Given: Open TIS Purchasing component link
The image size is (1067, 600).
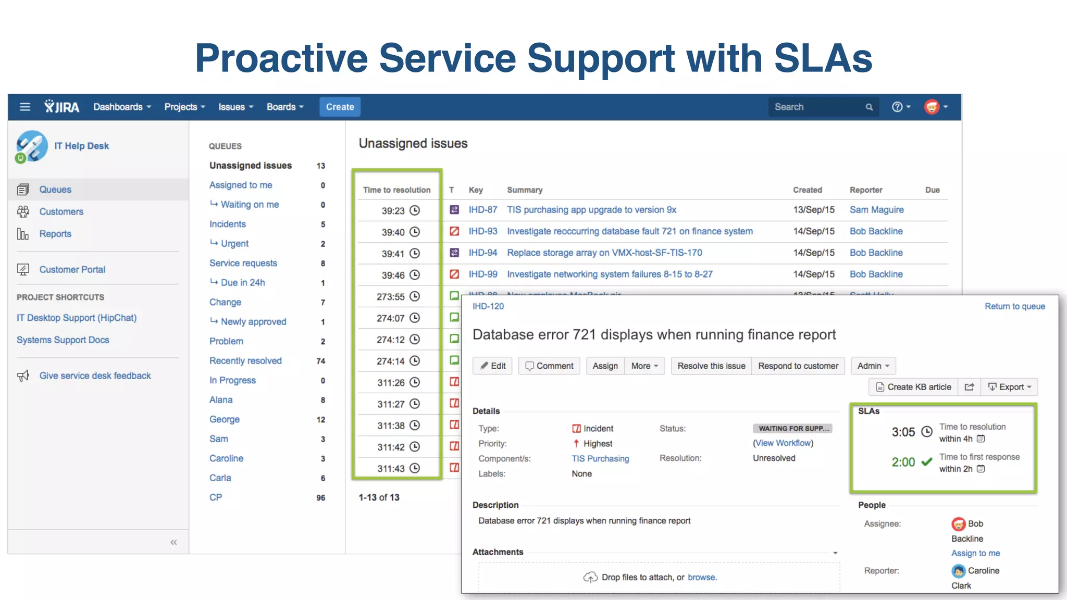Looking at the screenshot, I should pyautogui.click(x=600, y=458).
